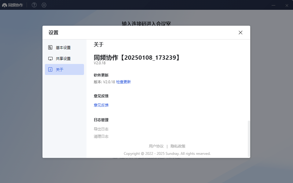
Task: Click the 同频协作【20250108_173239】 version title
Action: point(137,58)
